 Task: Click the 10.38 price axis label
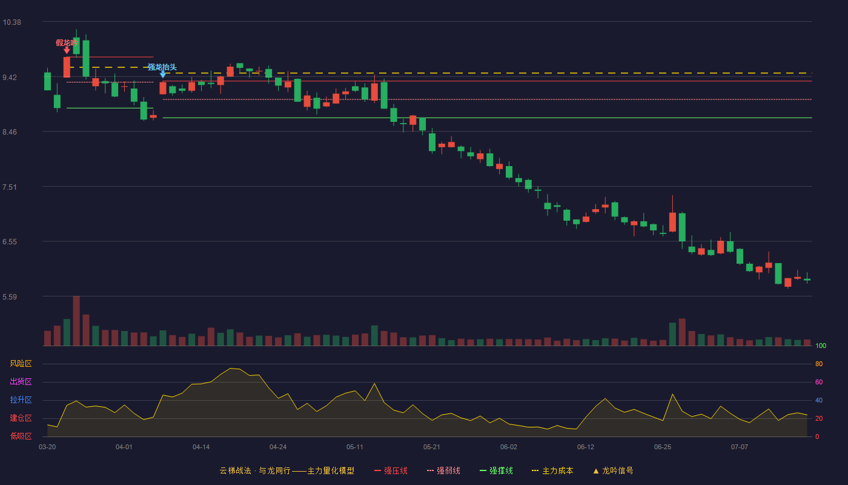tap(12, 22)
